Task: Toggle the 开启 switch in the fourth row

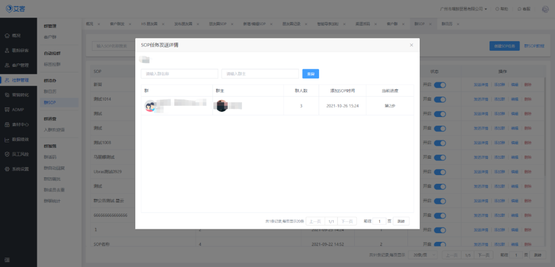Action: (x=440, y=128)
